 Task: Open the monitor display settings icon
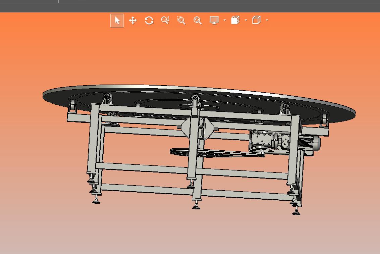(214, 20)
